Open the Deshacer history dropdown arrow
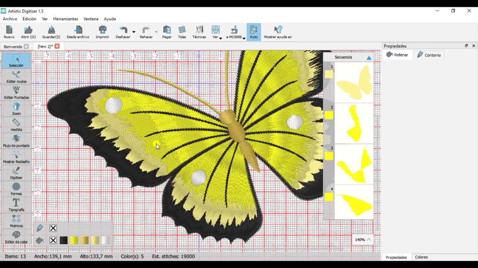The width and height of the screenshot is (478, 268). [x=134, y=32]
